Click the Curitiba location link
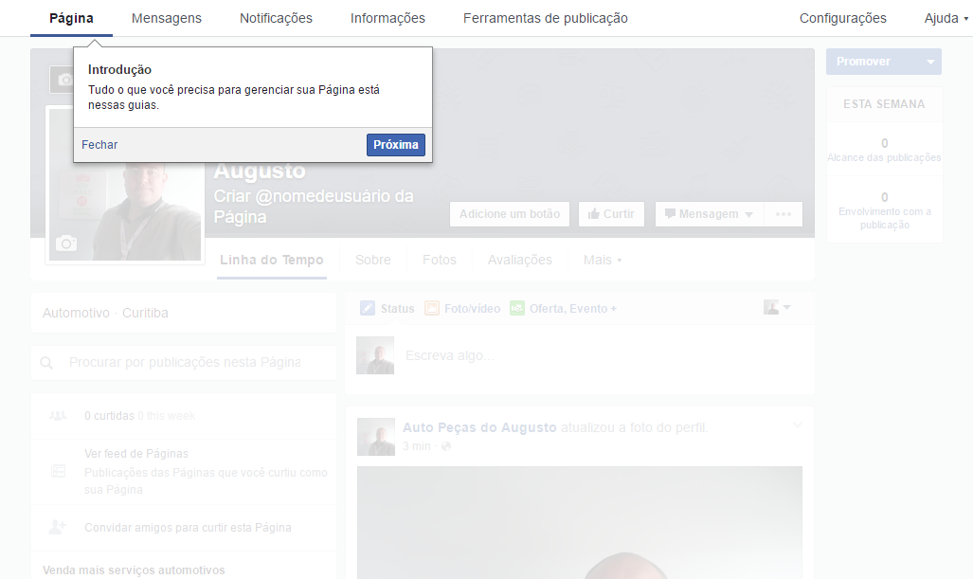 [145, 313]
